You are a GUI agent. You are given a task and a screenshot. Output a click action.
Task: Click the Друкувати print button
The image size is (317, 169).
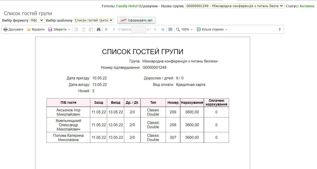pyautogui.click(x=13, y=29)
